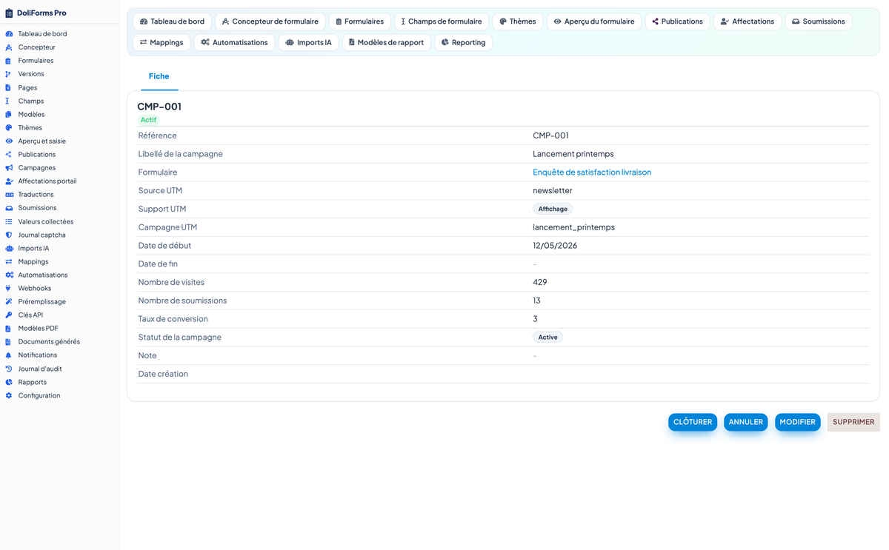Click the Journal captcha shield icon
The image size is (889, 550).
pos(9,235)
